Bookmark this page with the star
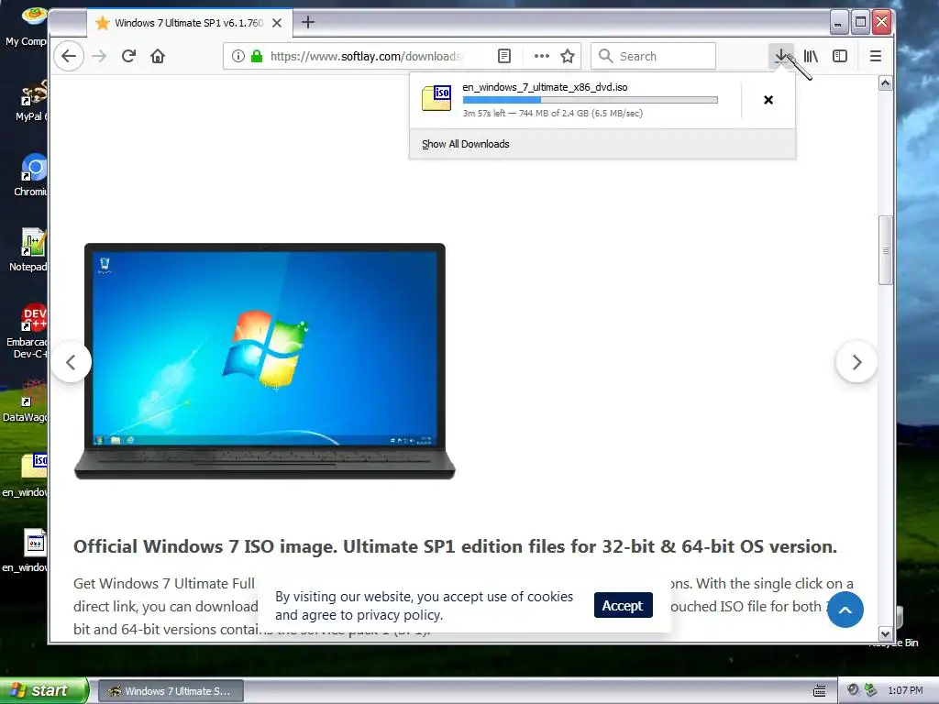The height and width of the screenshot is (704, 939). (568, 56)
